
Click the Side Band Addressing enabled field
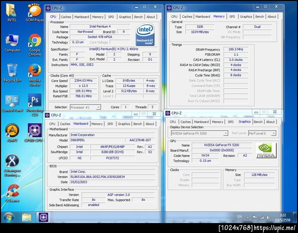coord(93,205)
